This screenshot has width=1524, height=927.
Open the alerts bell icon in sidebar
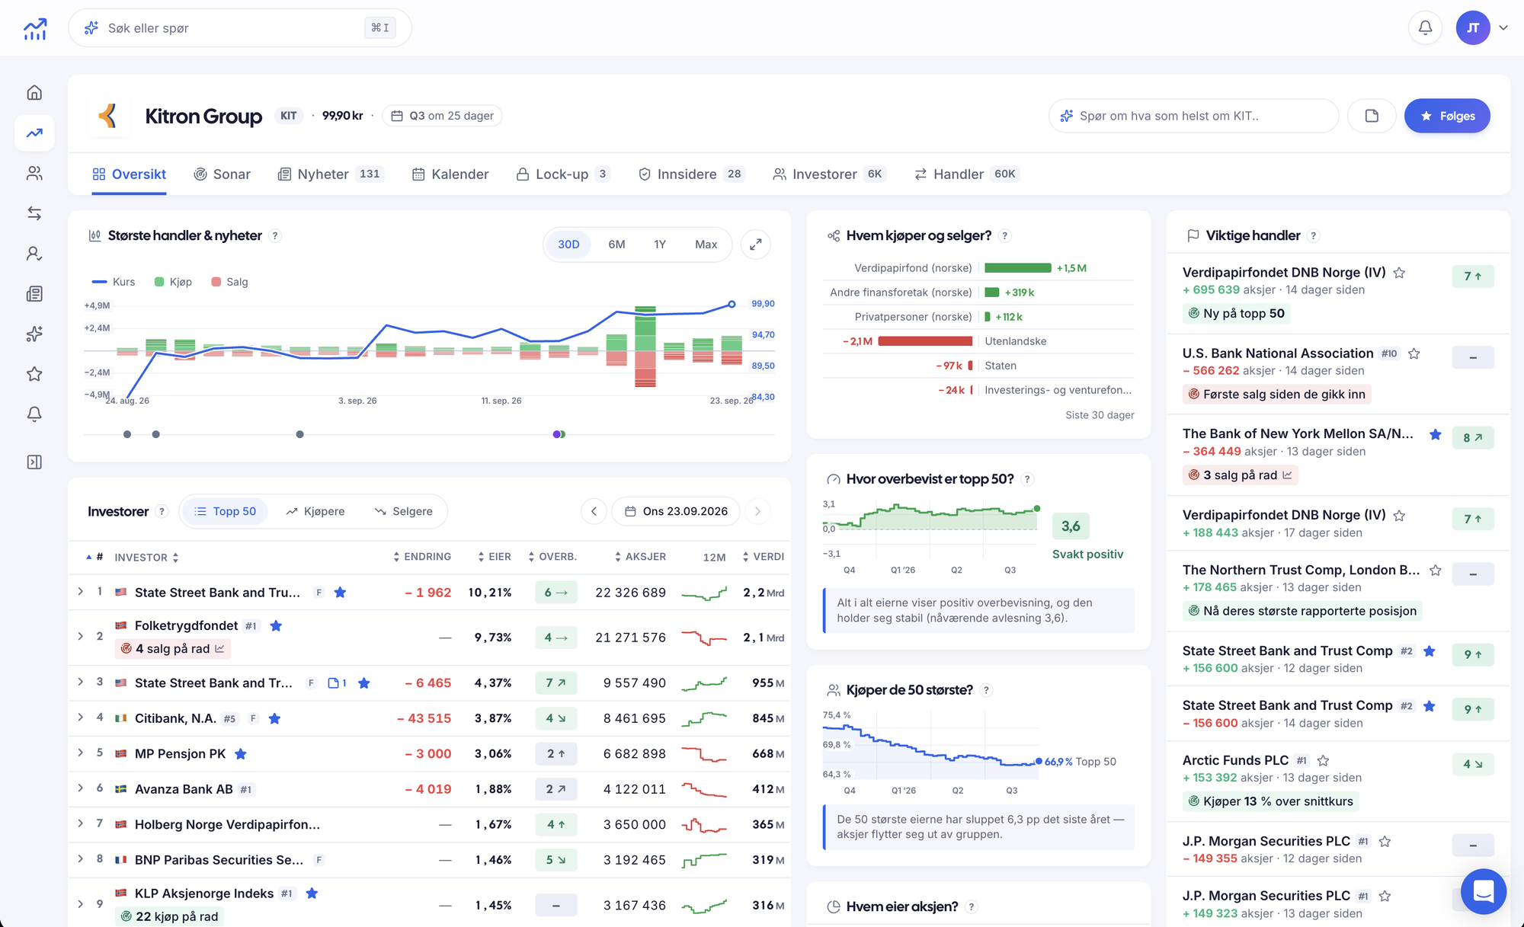(34, 414)
